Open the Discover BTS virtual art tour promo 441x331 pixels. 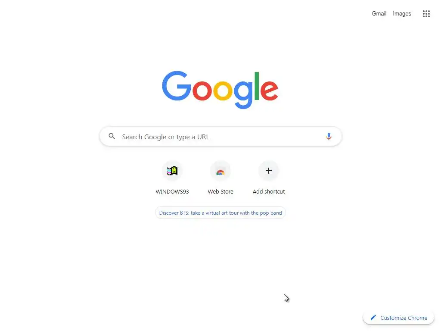[220, 213]
